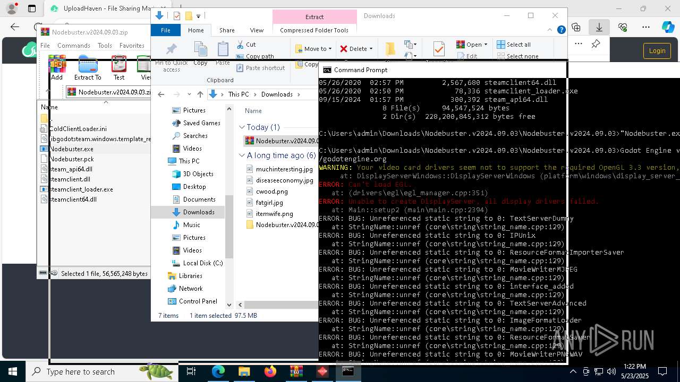680x382 pixels.
Task: Select steamclient64.dll in WinRAR list
Action: coord(72,199)
